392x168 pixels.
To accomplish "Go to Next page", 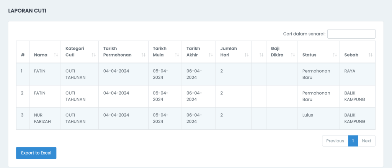I will point(366,141).
